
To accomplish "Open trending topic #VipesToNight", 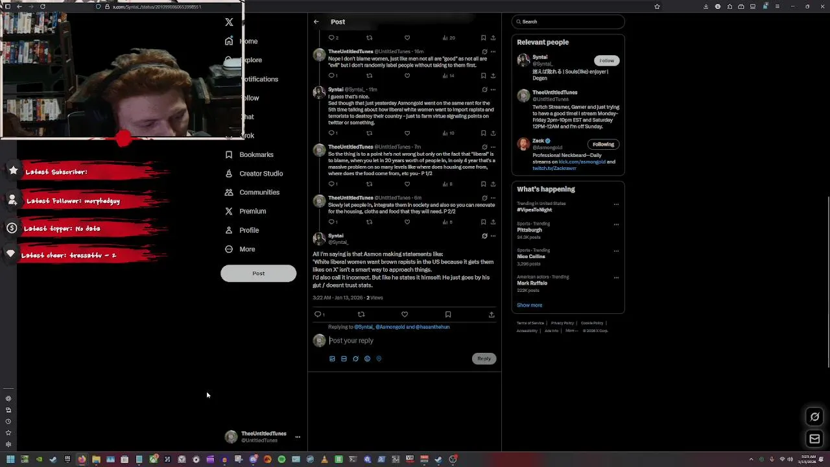I will pos(534,210).
